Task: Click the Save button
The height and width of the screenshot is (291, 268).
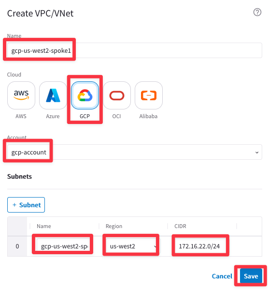Action: pos(251,276)
